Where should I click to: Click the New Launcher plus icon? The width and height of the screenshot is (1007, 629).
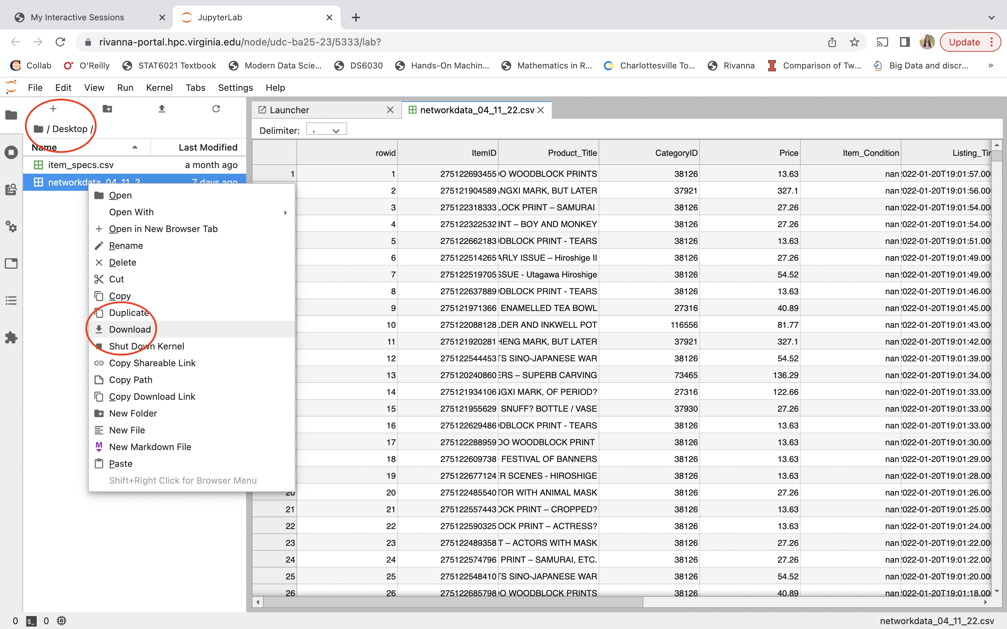coord(53,109)
